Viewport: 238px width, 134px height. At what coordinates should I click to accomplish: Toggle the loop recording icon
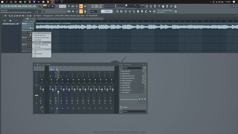tap(85, 6)
